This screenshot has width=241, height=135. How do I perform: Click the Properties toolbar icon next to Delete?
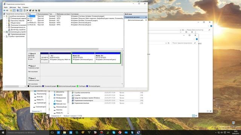[x=30, y=10]
